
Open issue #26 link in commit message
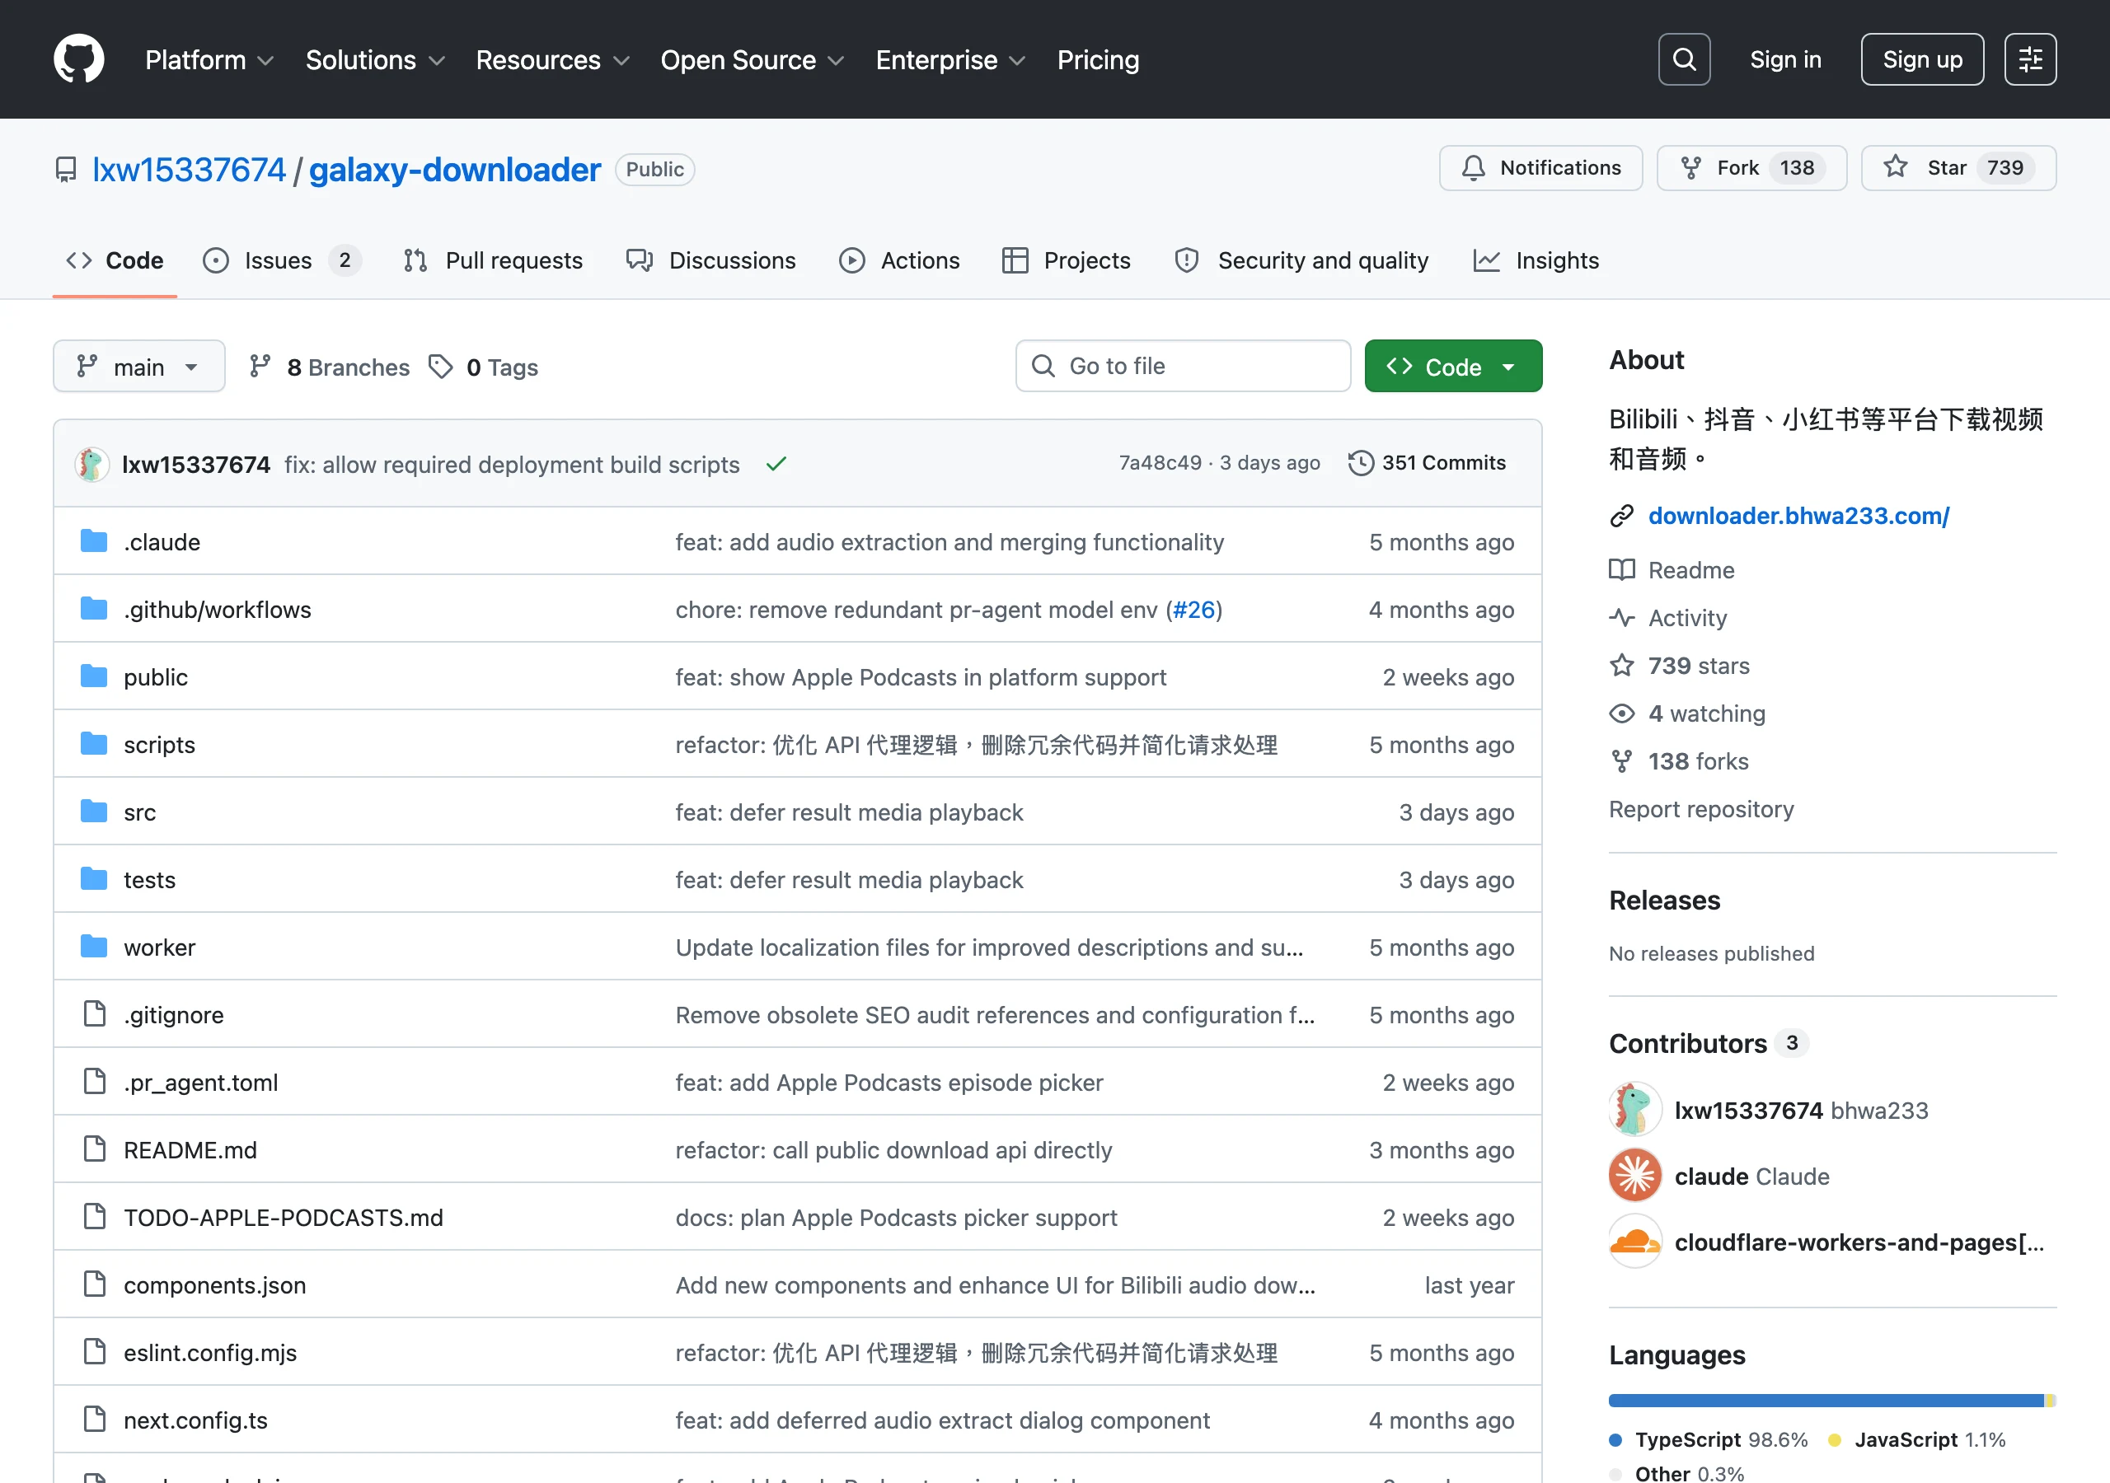(1193, 609)
